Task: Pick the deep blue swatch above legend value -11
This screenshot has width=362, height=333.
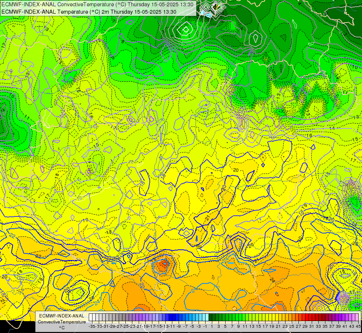Action: [171, 317]
